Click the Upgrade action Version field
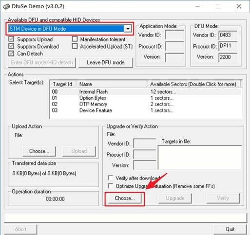The height and width of the screenshot is (235, 250). (x=145, y=165)
